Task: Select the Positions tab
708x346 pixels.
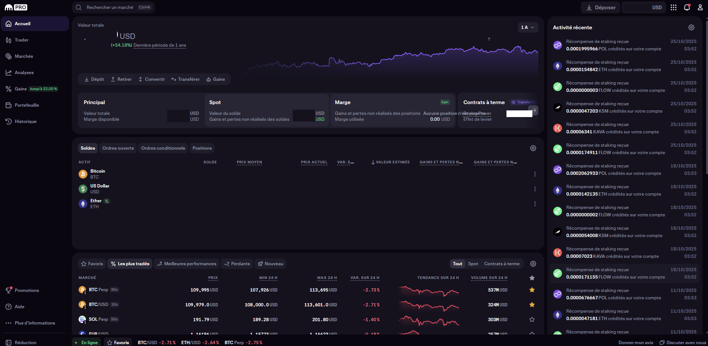Action: (202, 148)
